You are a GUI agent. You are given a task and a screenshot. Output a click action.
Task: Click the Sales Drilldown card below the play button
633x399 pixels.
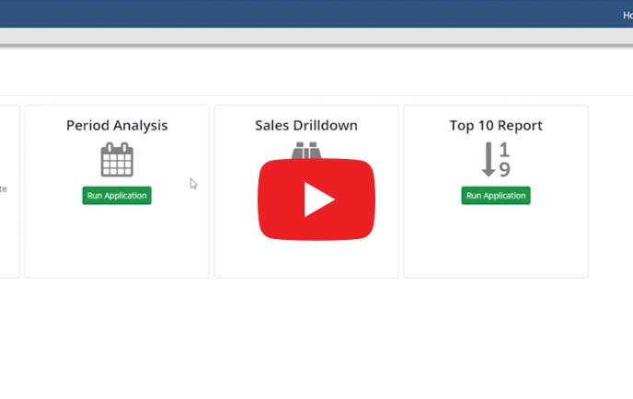point(305,259)
